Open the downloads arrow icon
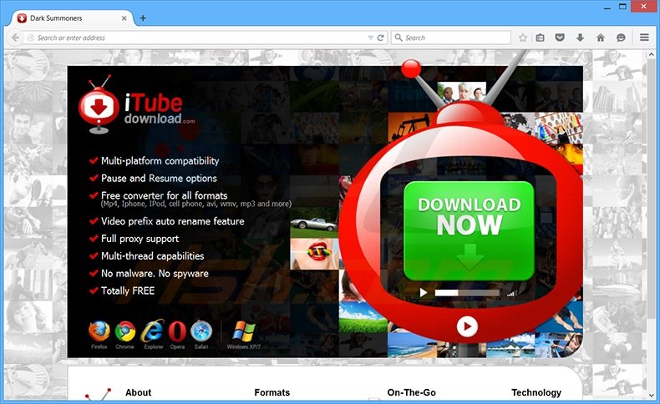660x404 pixels. [580, 38]
